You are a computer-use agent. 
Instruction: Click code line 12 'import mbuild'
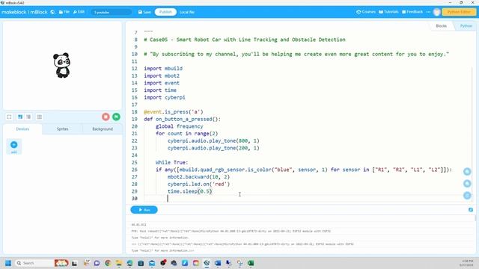pos(163,69)
